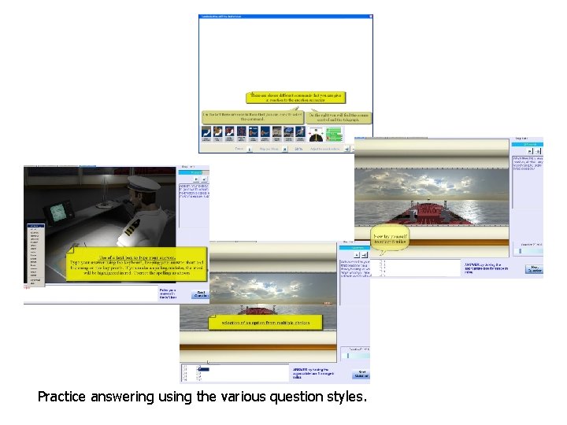Play the question audio in ship-bow window at right
The width and height of the screenshot is (567, 425).
pyautogui.click(x=530, y=151)
